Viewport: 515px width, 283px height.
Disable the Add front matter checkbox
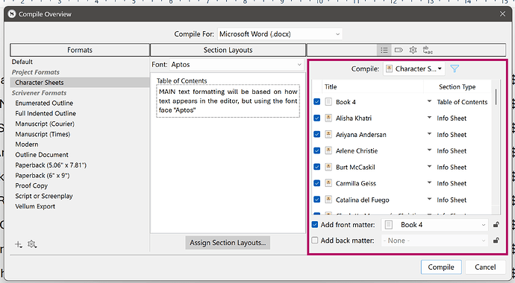(315, 225)
